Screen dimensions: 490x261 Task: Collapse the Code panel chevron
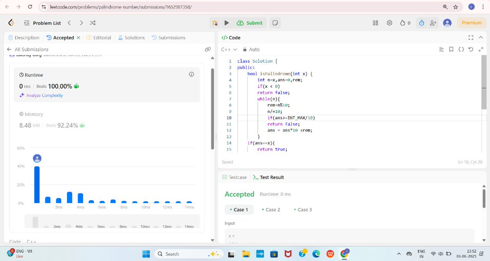(481, 37)
